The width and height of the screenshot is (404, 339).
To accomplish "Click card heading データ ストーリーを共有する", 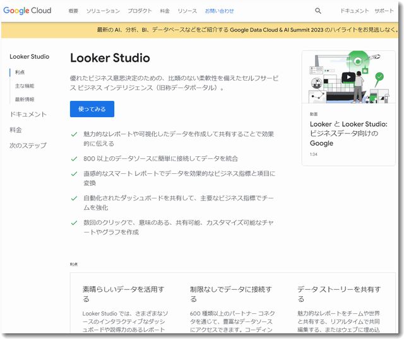I will click(x=339, y=294).
